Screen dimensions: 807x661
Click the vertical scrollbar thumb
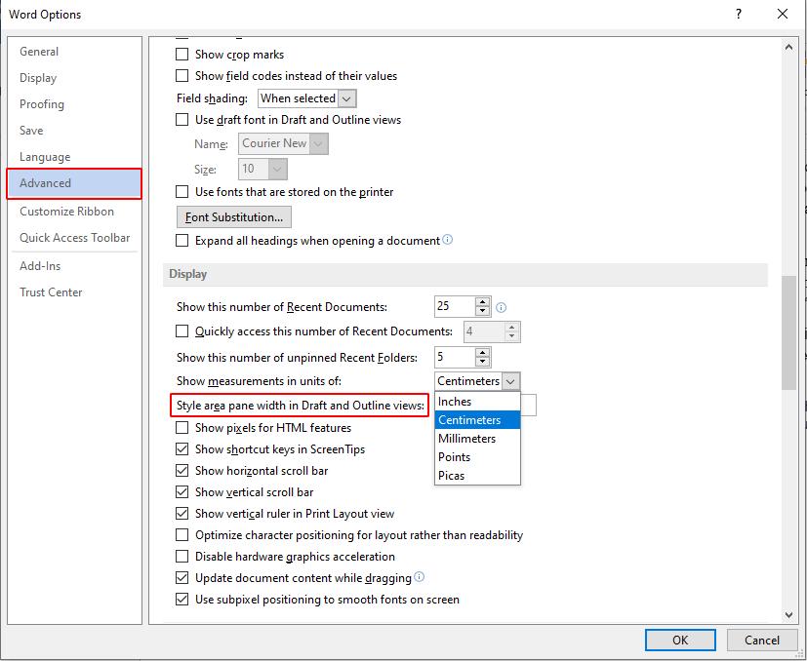point(788,332)
